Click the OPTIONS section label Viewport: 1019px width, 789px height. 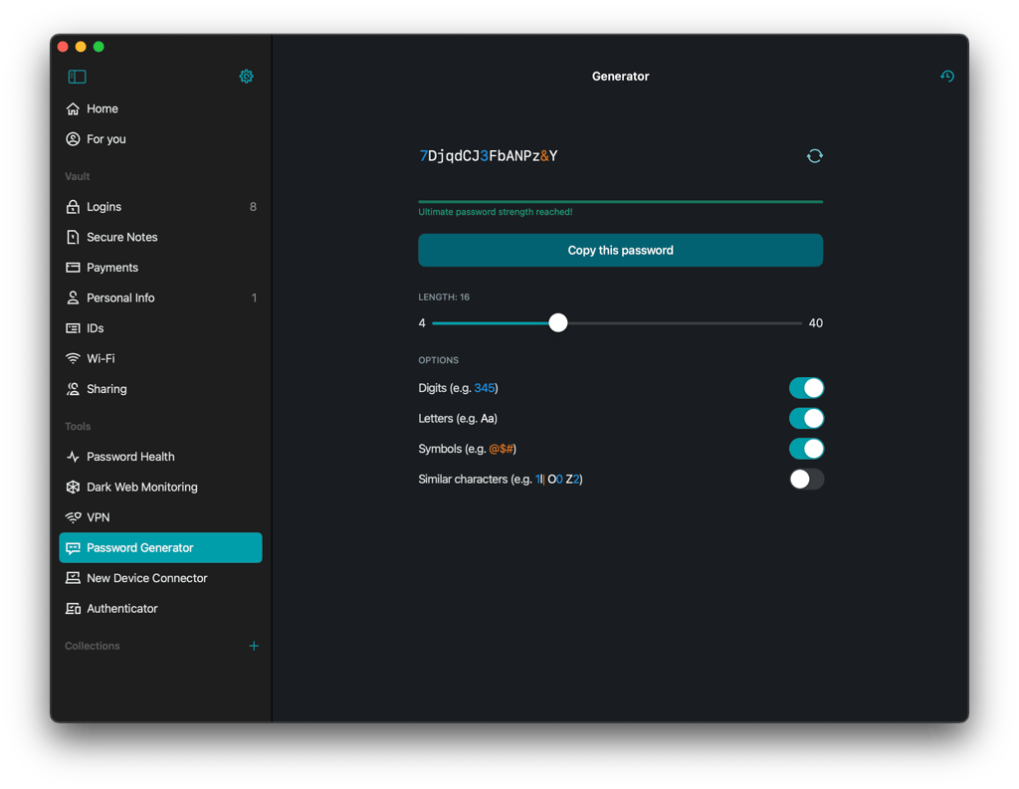(438, 360)
